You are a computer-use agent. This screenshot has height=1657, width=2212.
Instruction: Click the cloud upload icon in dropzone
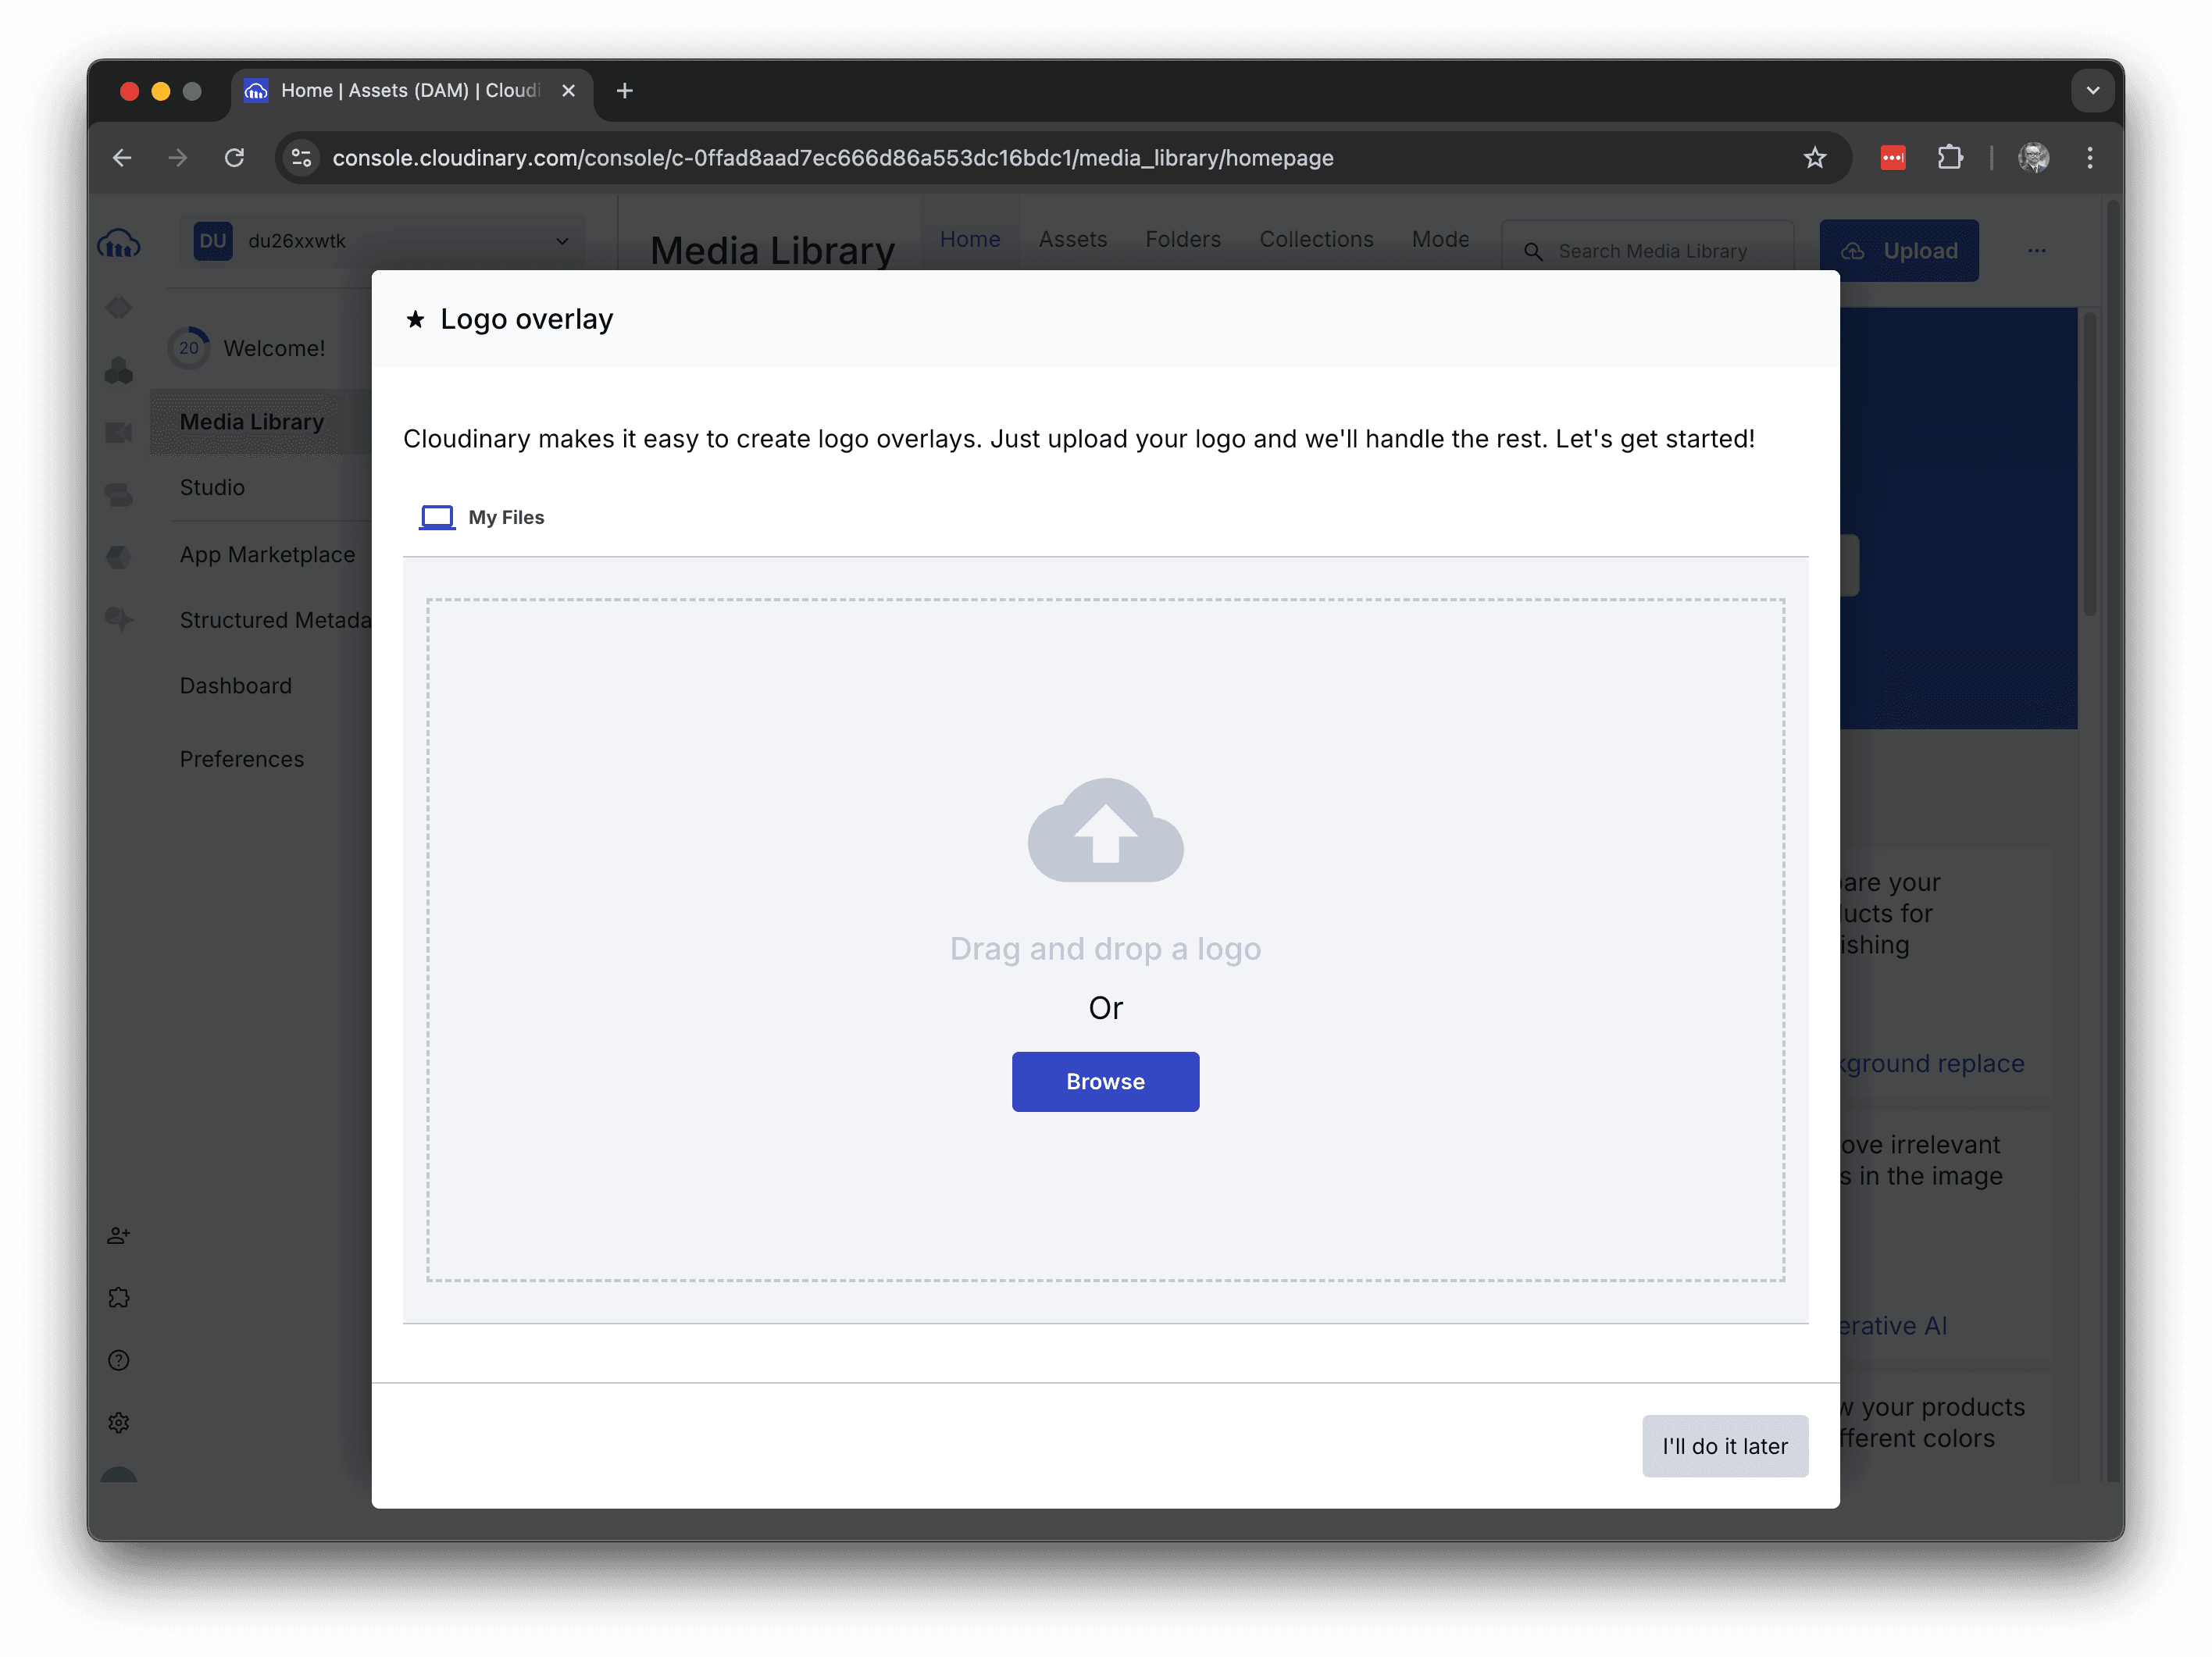[x=1105, y=831]
